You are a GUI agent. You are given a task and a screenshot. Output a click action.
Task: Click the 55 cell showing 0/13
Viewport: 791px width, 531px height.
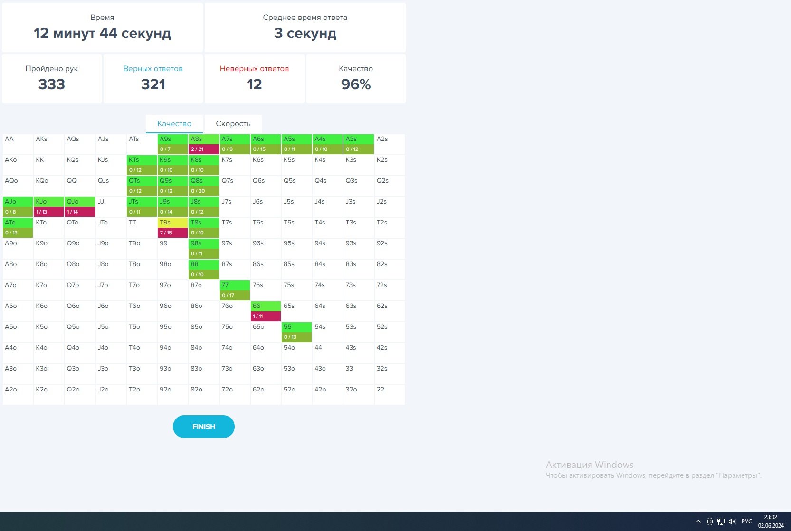296,332
